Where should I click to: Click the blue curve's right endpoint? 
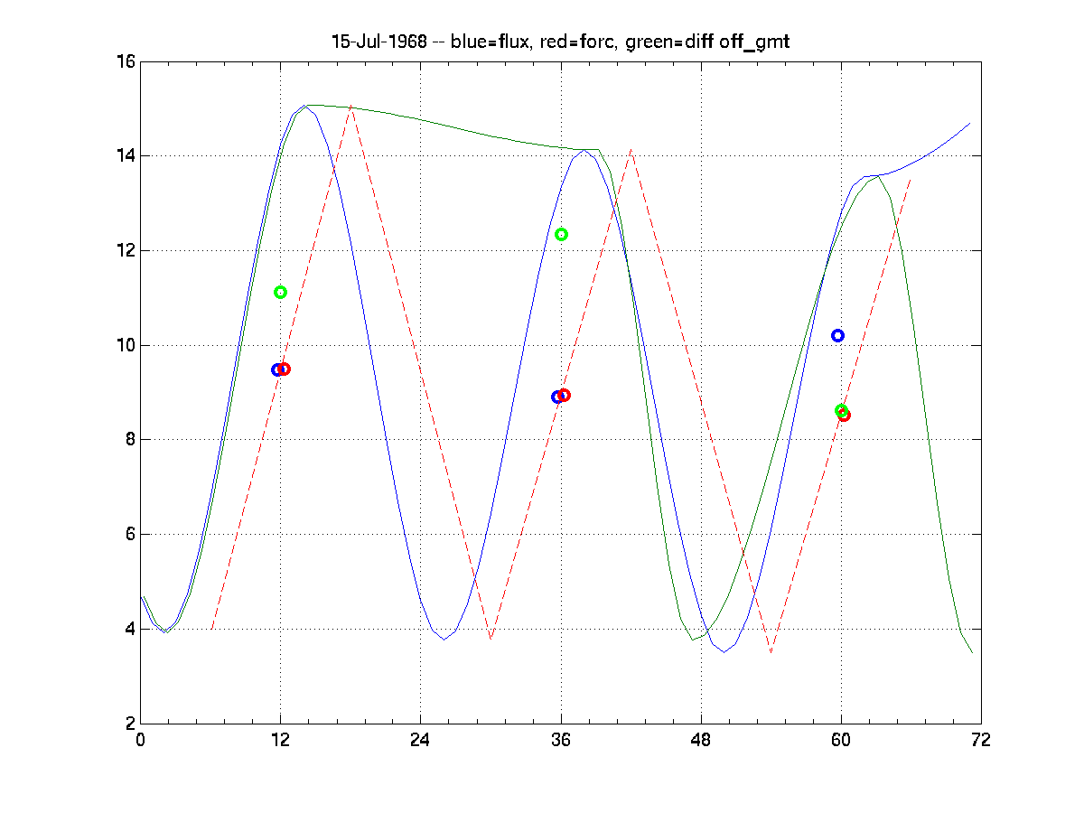click(969, 123)
